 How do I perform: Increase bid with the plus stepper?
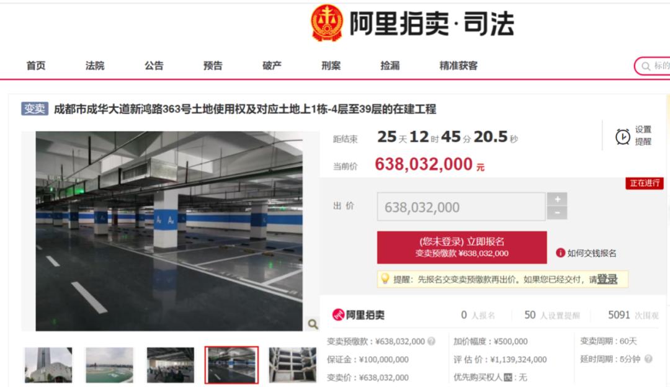click(x=557, y=199)
